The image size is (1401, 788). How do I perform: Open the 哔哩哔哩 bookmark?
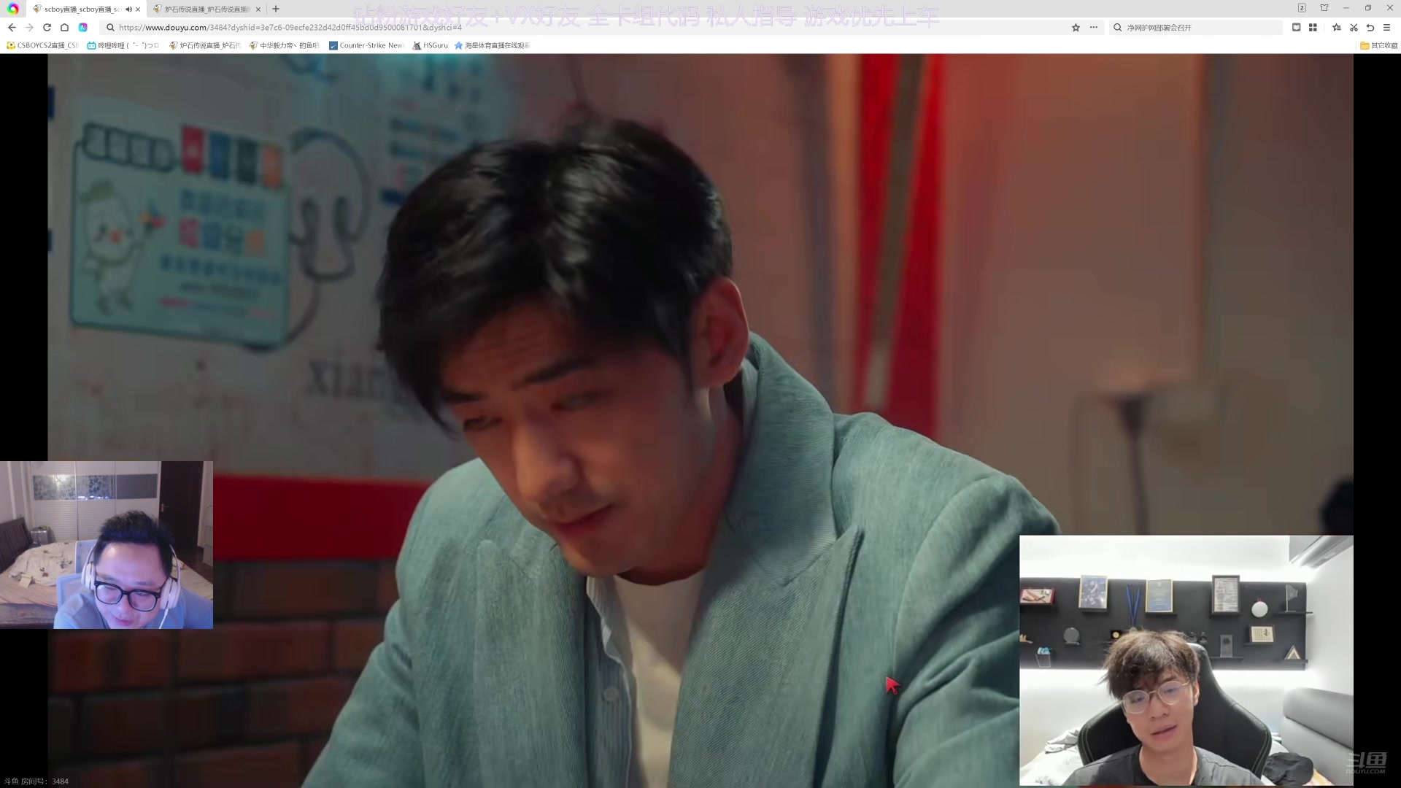(x=123, y=45)
